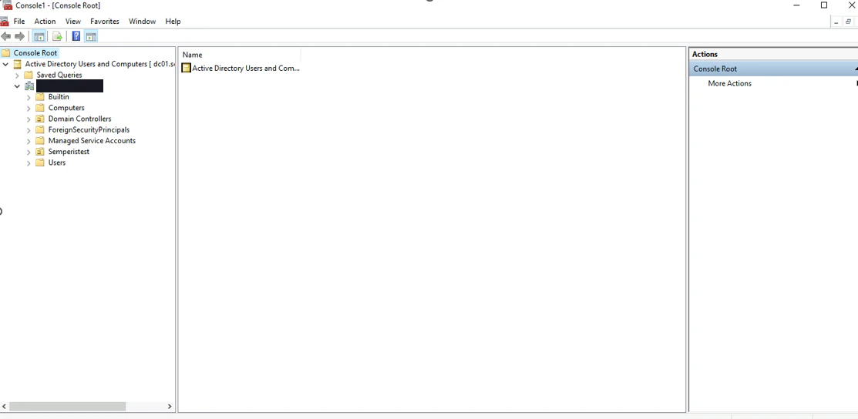Click the ForeignSecurityPrincipals folder icon

[x=40, y=129]
